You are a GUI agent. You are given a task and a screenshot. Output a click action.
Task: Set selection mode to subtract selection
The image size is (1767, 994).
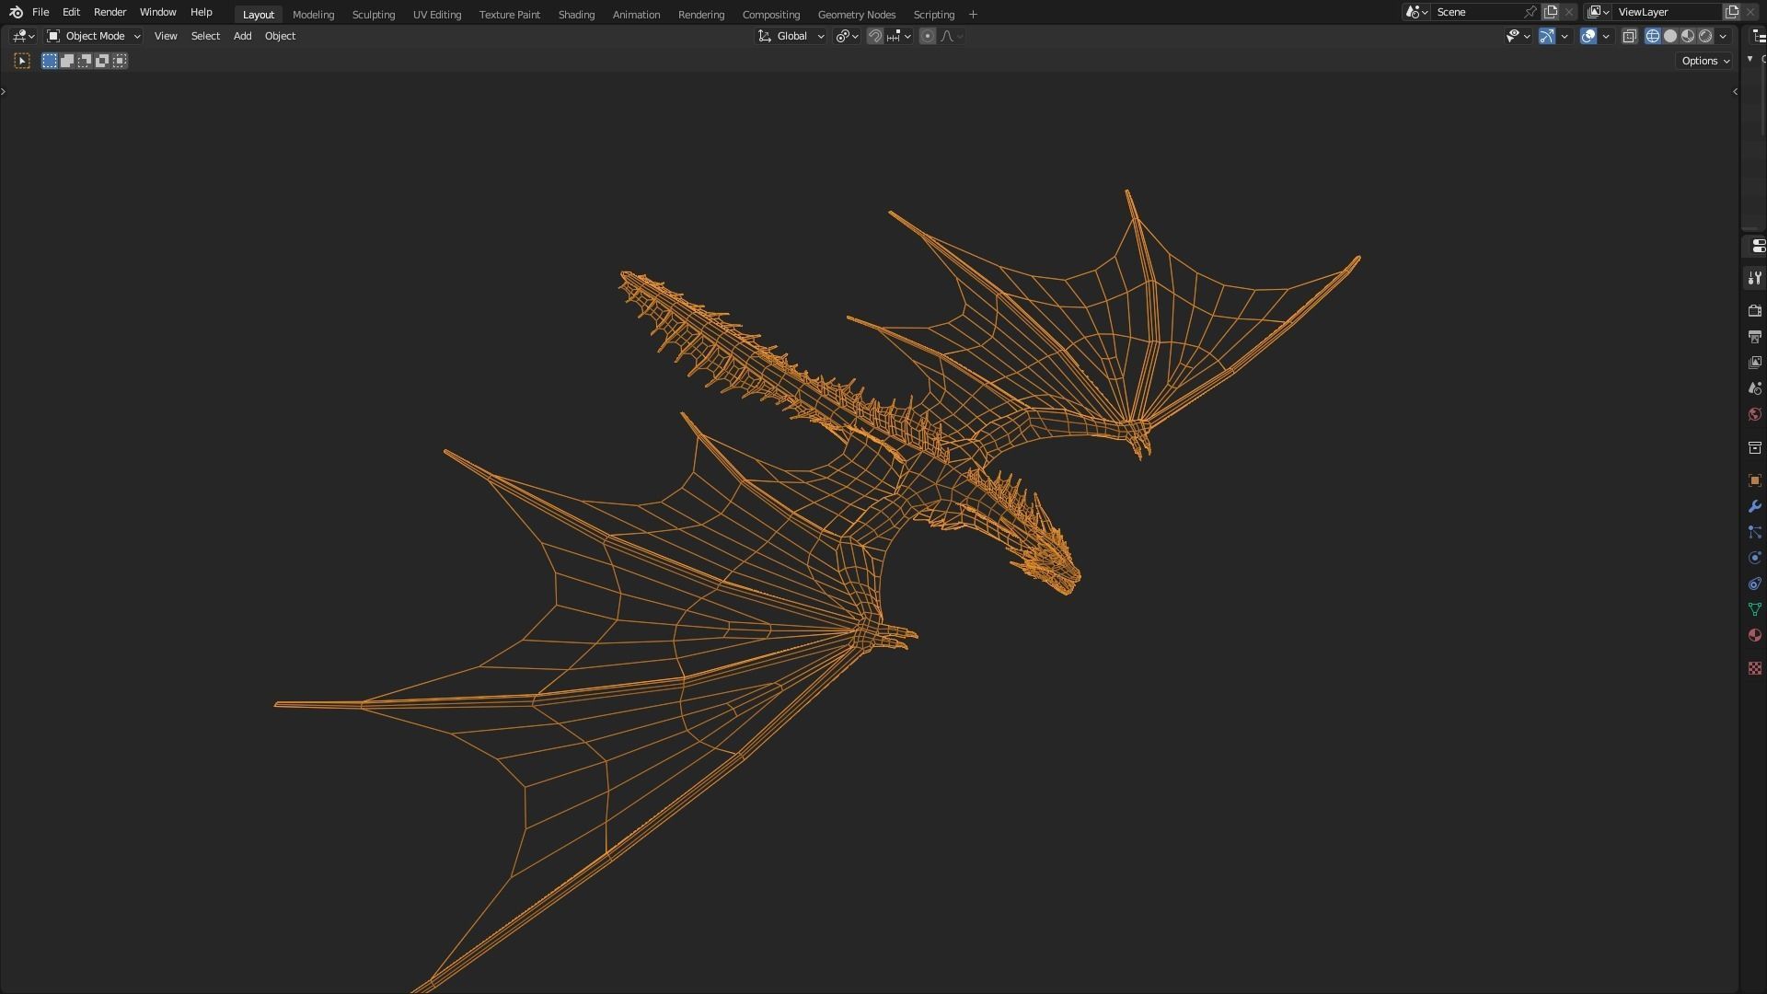pos(85,61)
